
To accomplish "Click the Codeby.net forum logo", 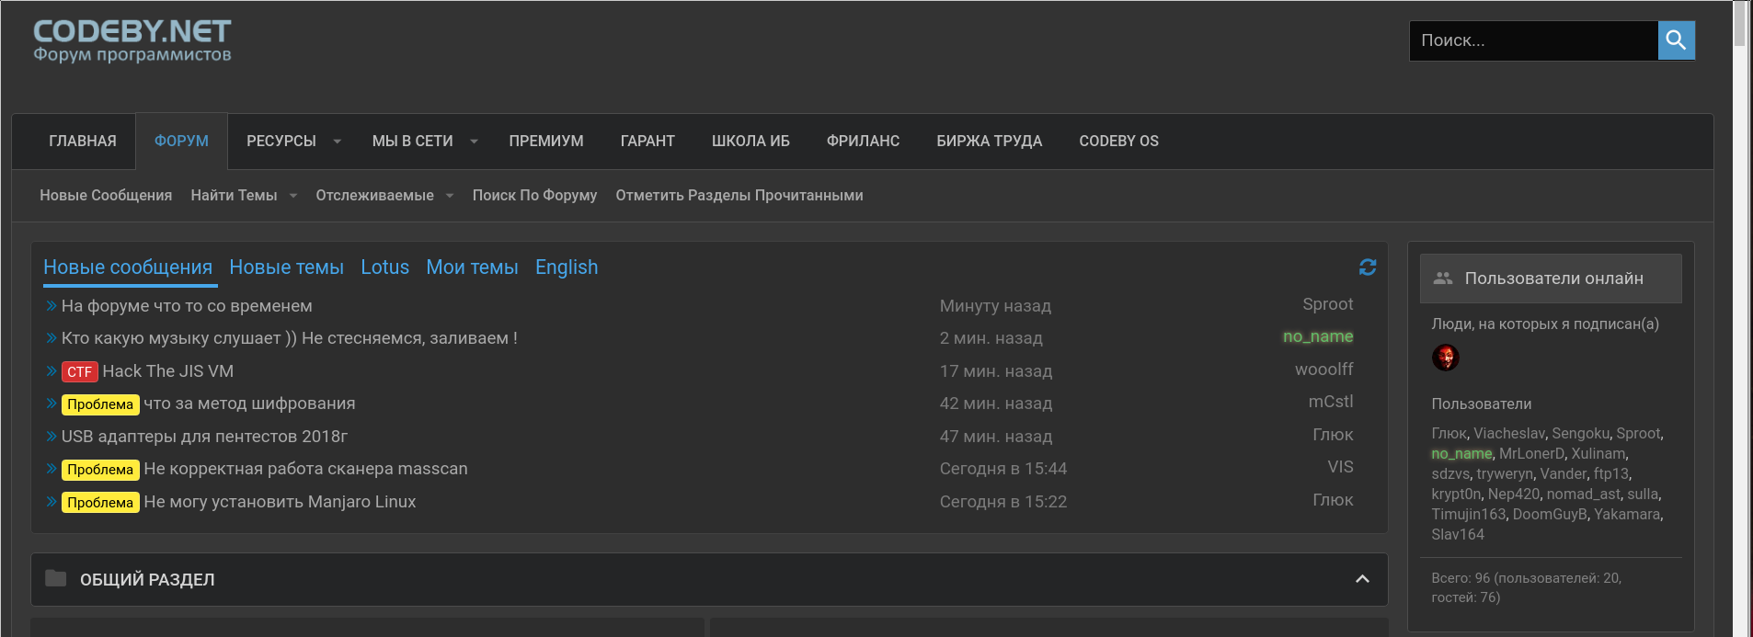I will [x=132, y=41].
